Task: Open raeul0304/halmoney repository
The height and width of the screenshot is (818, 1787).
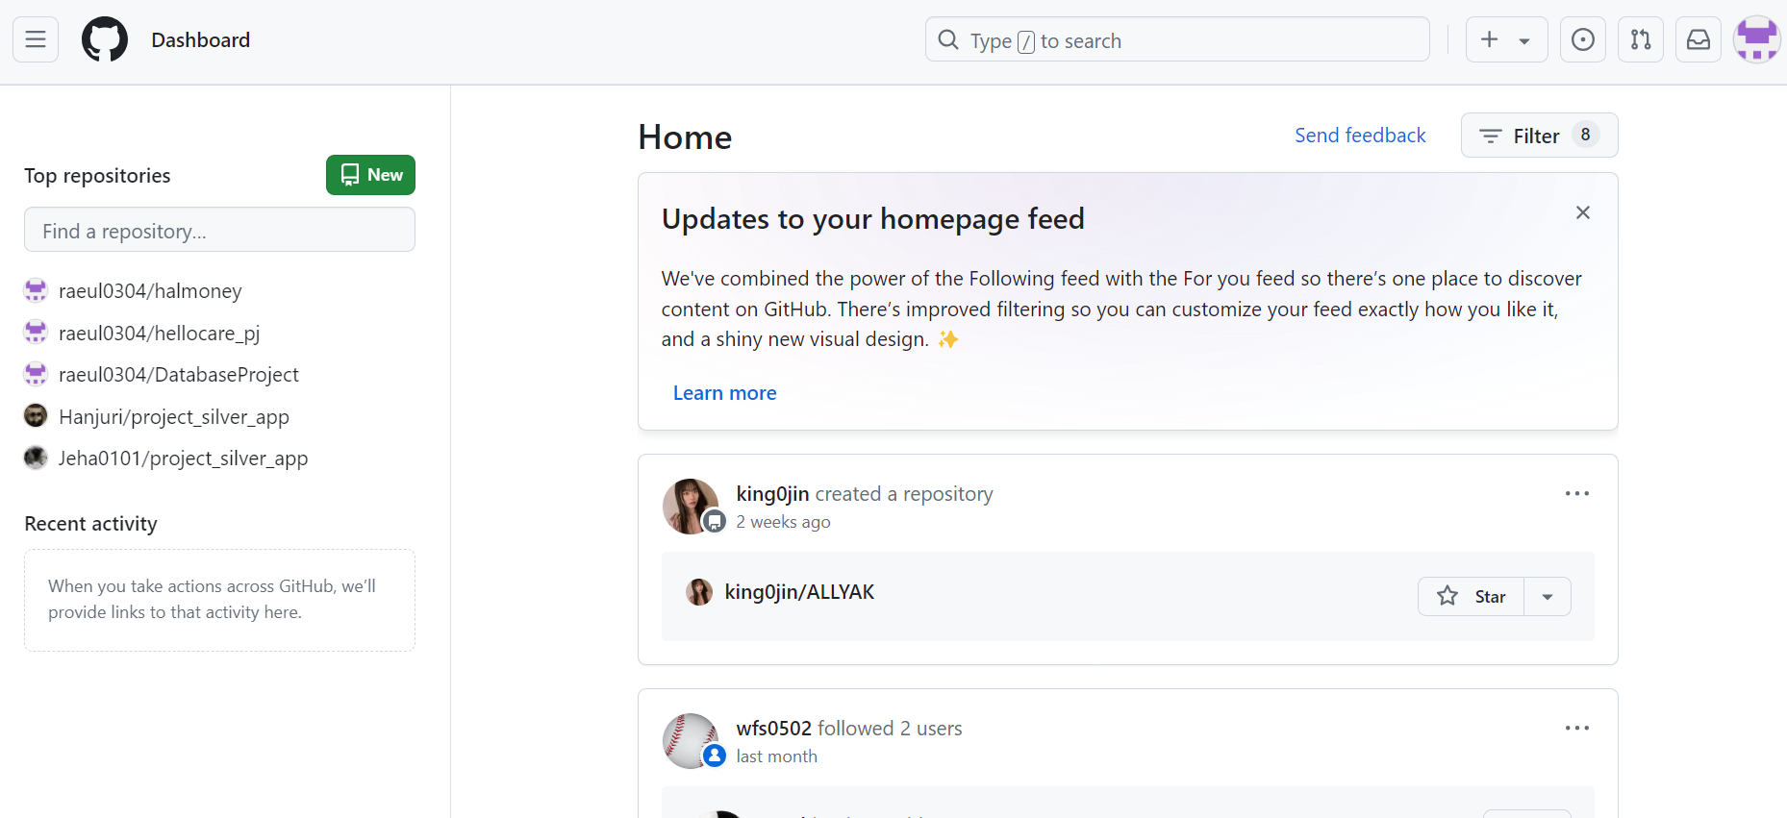Action: tap(150, 291)
